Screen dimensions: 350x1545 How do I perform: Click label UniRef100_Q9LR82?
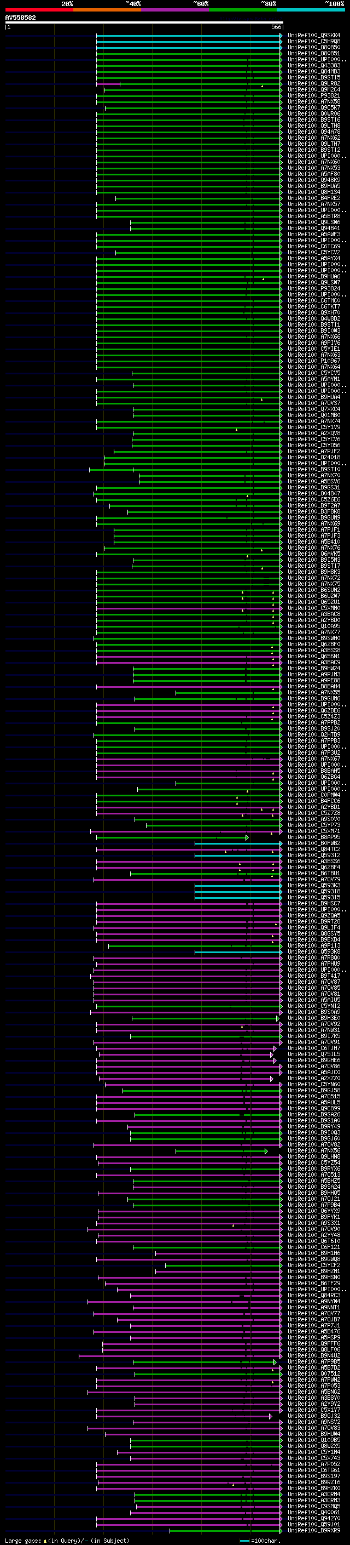tap(314, 83)
